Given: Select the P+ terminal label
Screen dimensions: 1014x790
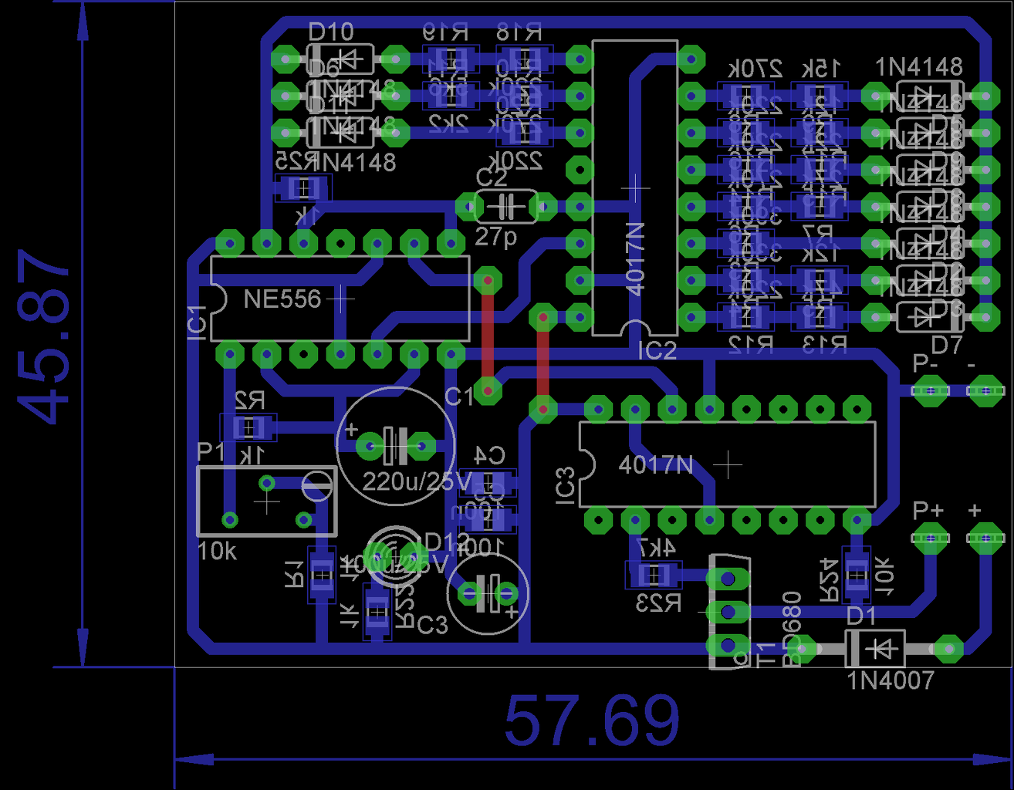Looking at the screenshot, I should point(928,510).
